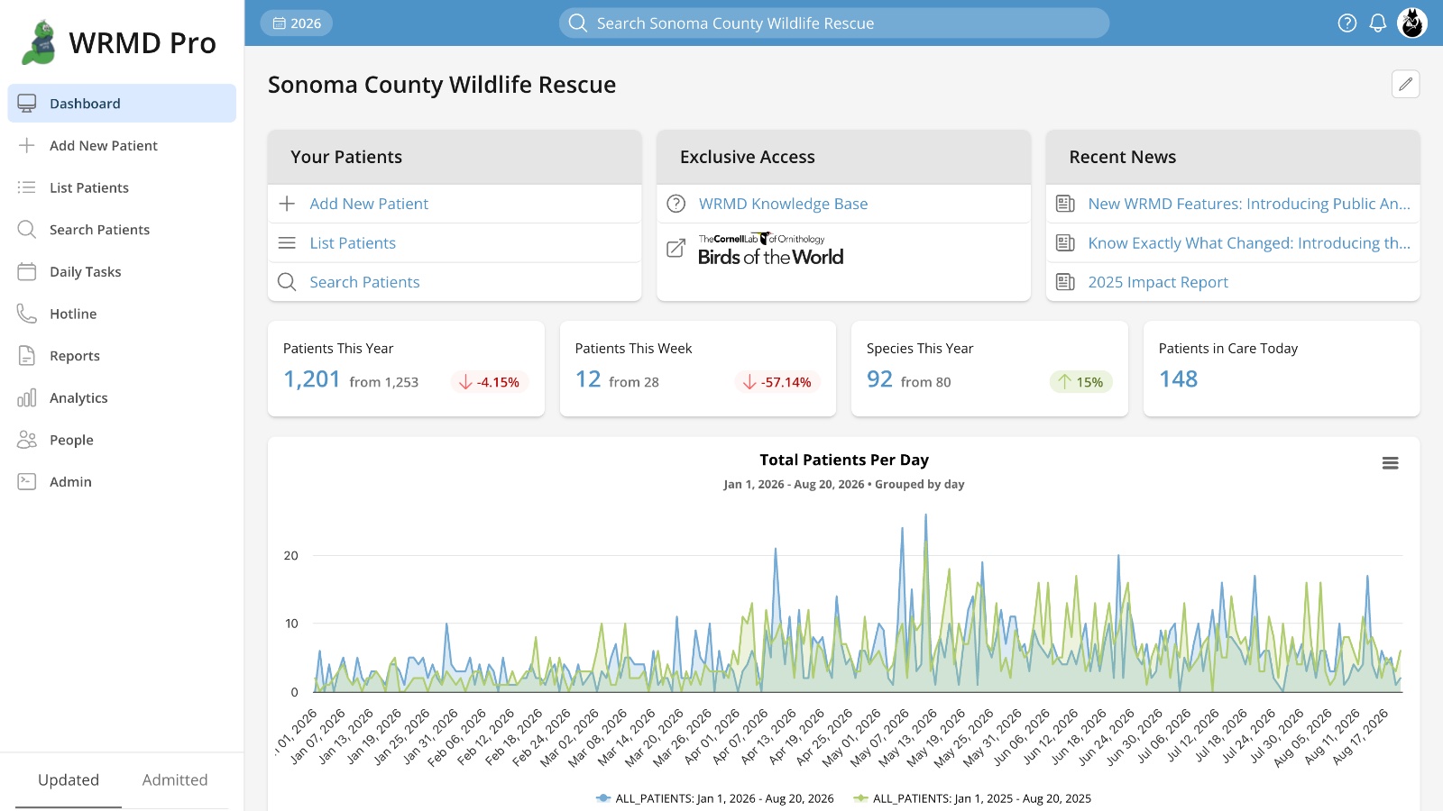Open the notifications bell icon
Screen dimensions: 1443x811
click(1377, 23)
